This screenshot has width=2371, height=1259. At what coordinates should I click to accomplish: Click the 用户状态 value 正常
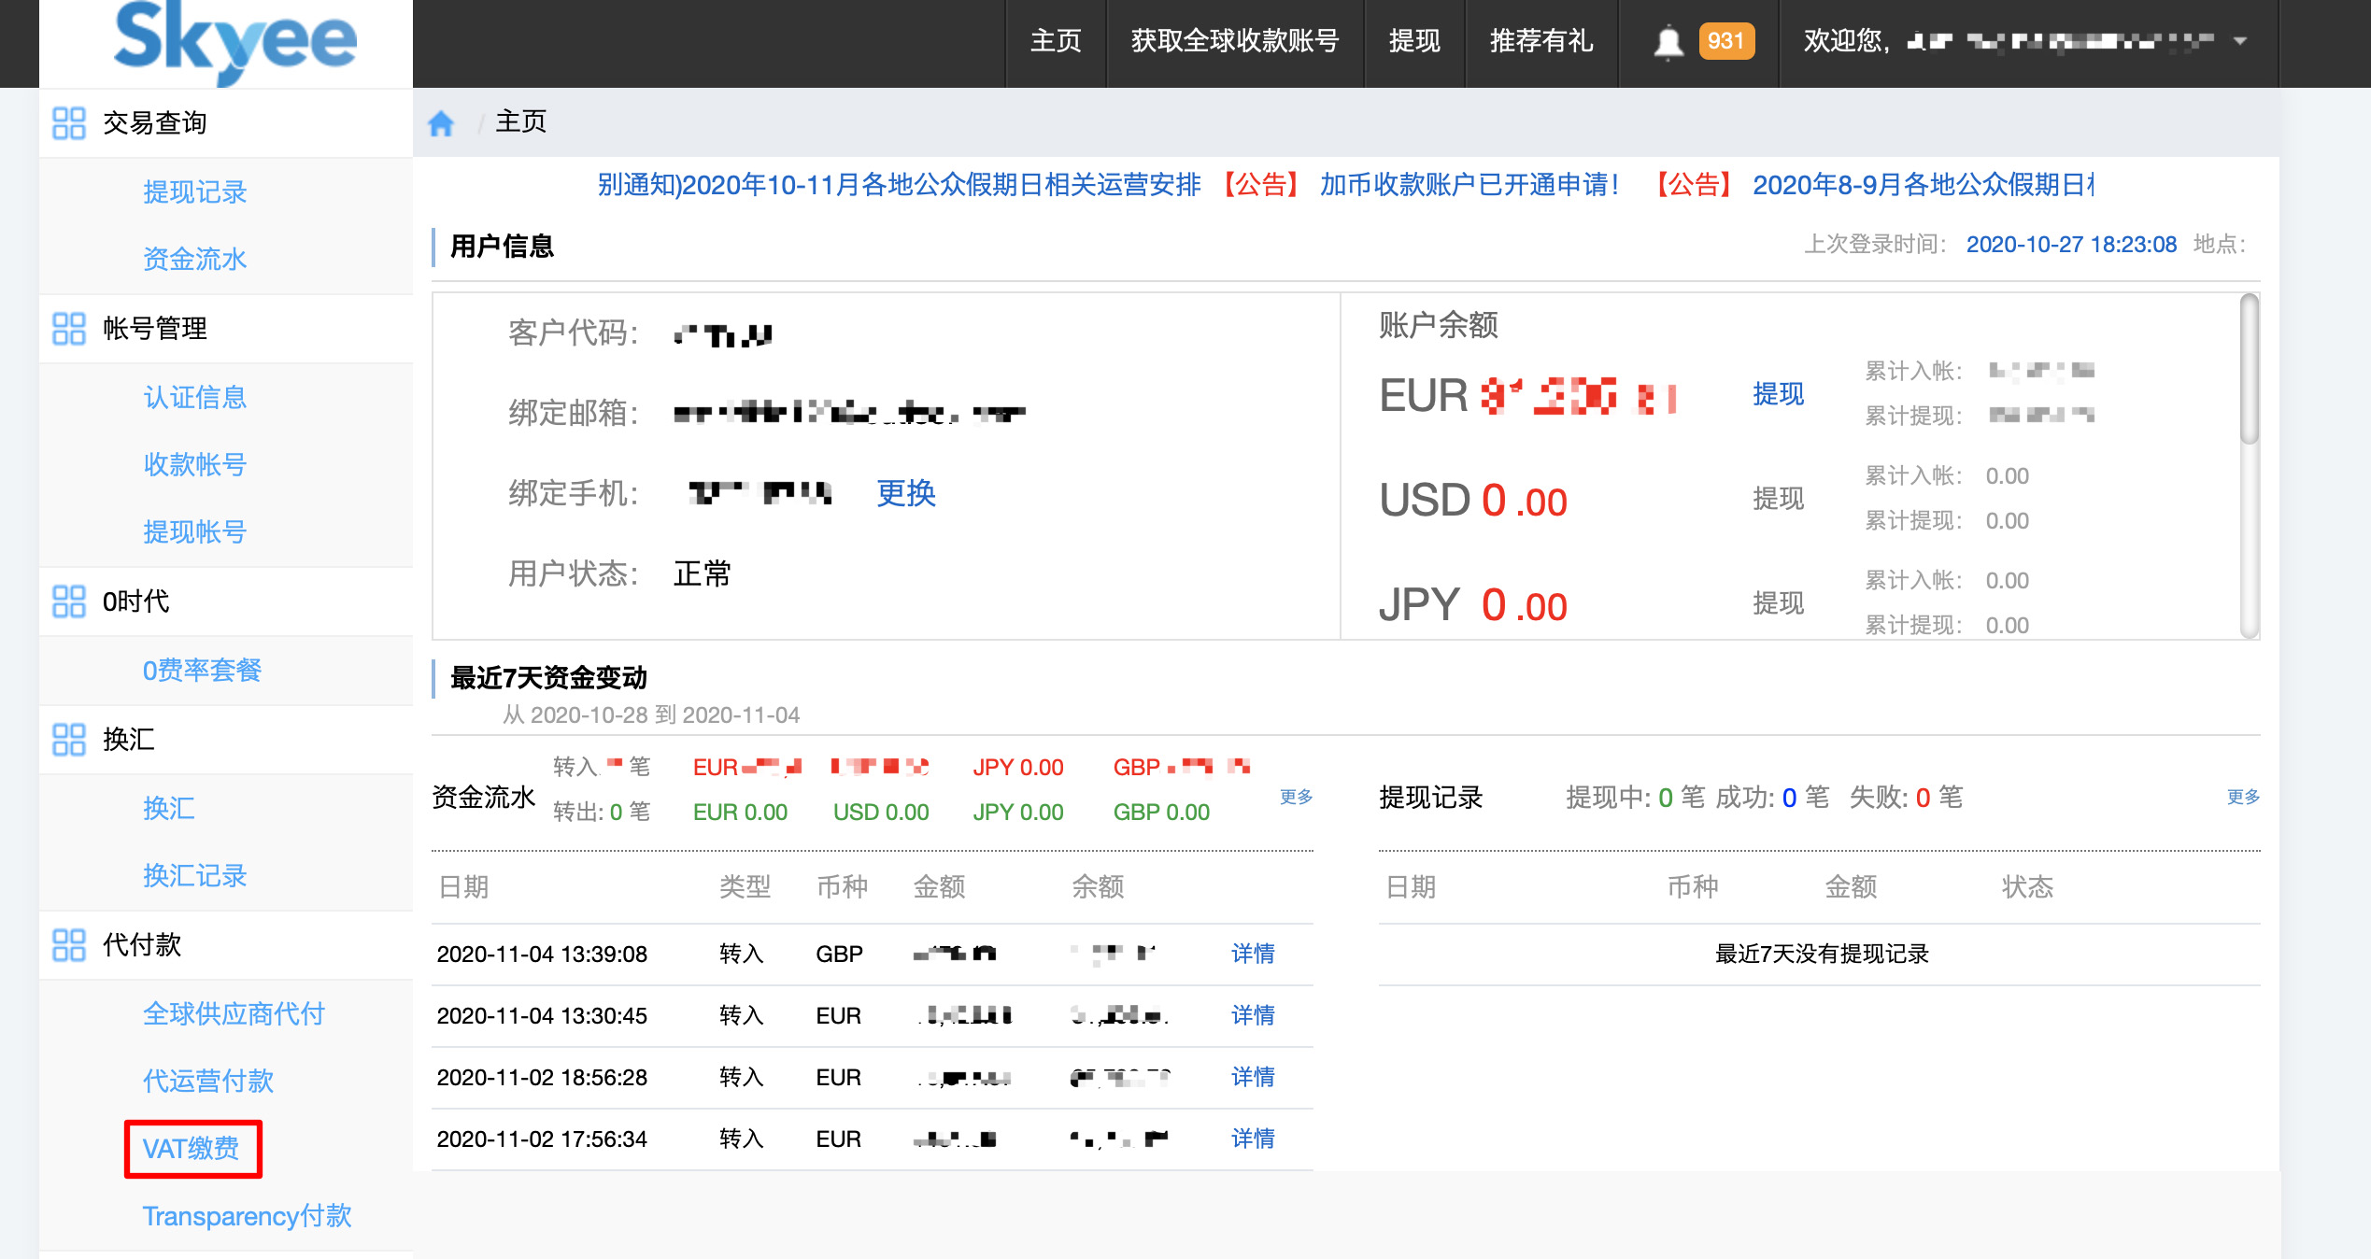click(x=703, y=573)
